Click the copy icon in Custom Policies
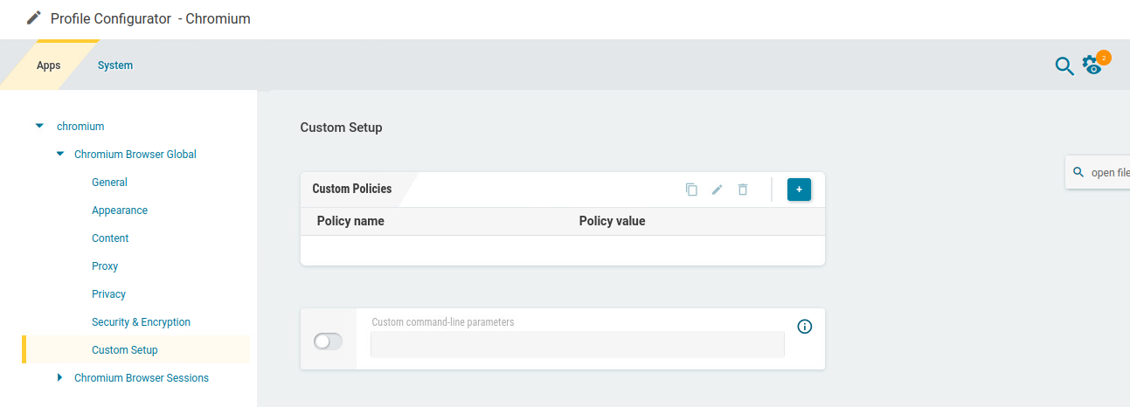 [691, 190]
